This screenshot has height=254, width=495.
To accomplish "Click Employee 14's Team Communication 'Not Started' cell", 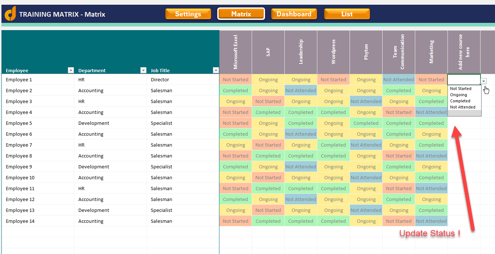I will [x=399, y=221].
